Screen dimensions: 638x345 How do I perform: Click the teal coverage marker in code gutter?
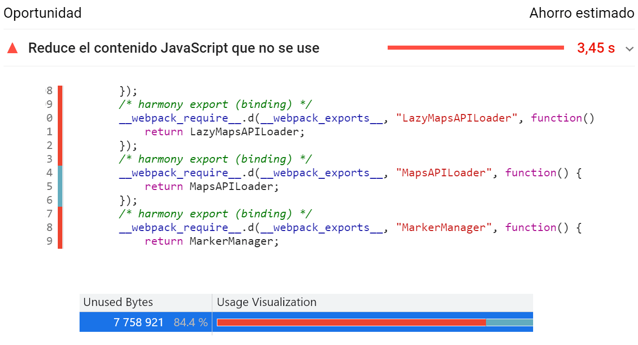pyautogui.click(x=60, y=186)
